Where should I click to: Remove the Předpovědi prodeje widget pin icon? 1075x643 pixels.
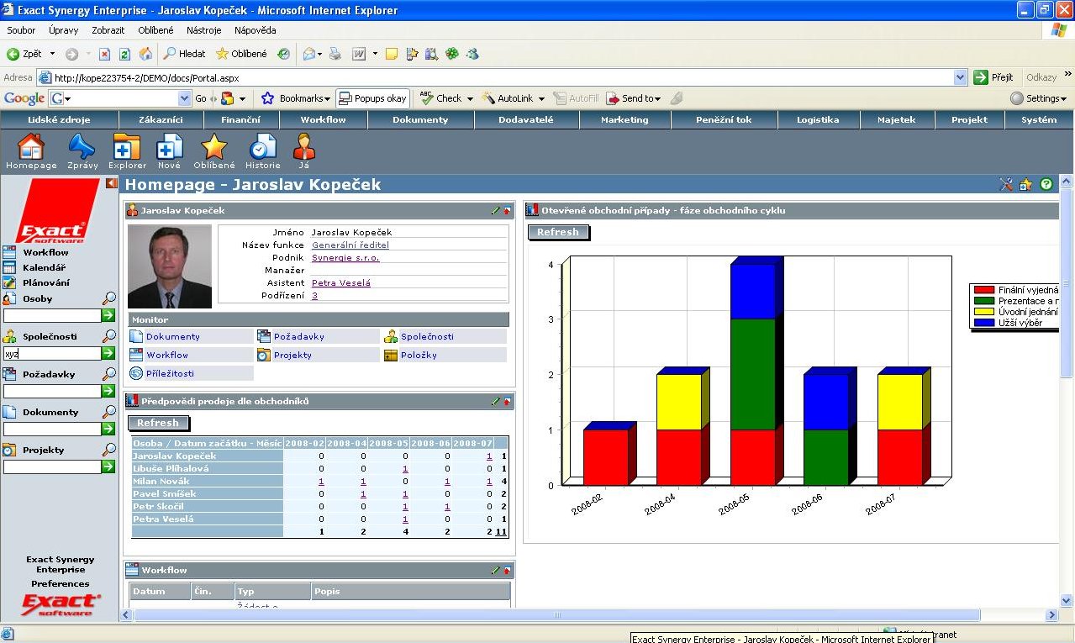click(507, 403)
